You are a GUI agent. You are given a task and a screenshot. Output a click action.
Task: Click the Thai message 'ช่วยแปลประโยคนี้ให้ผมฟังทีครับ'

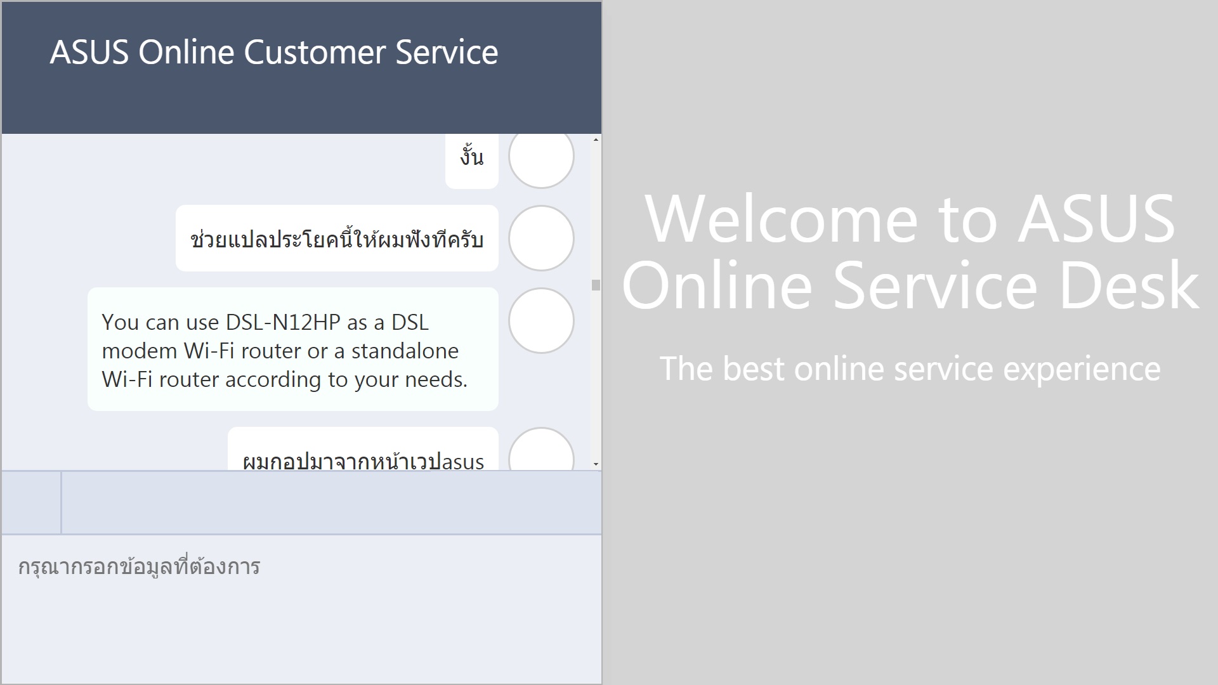[337, 238]
